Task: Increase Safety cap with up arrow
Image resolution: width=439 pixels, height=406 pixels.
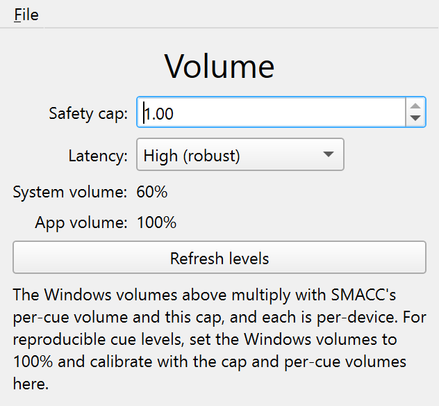Action: pyautogui.click(x=415, y=106)
